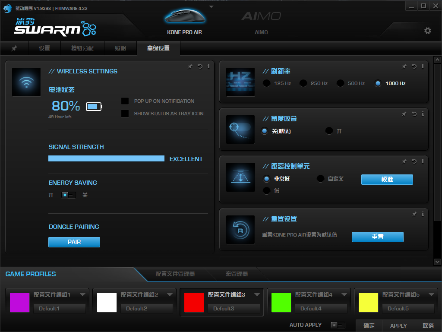Click the HZ polling rate icon
The width and height of the screenshot is (442, 332).
(x=240, y=82)
